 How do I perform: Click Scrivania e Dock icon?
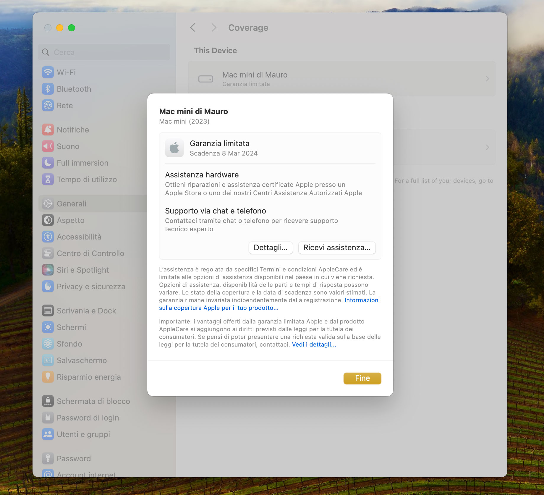coord(48,310)
